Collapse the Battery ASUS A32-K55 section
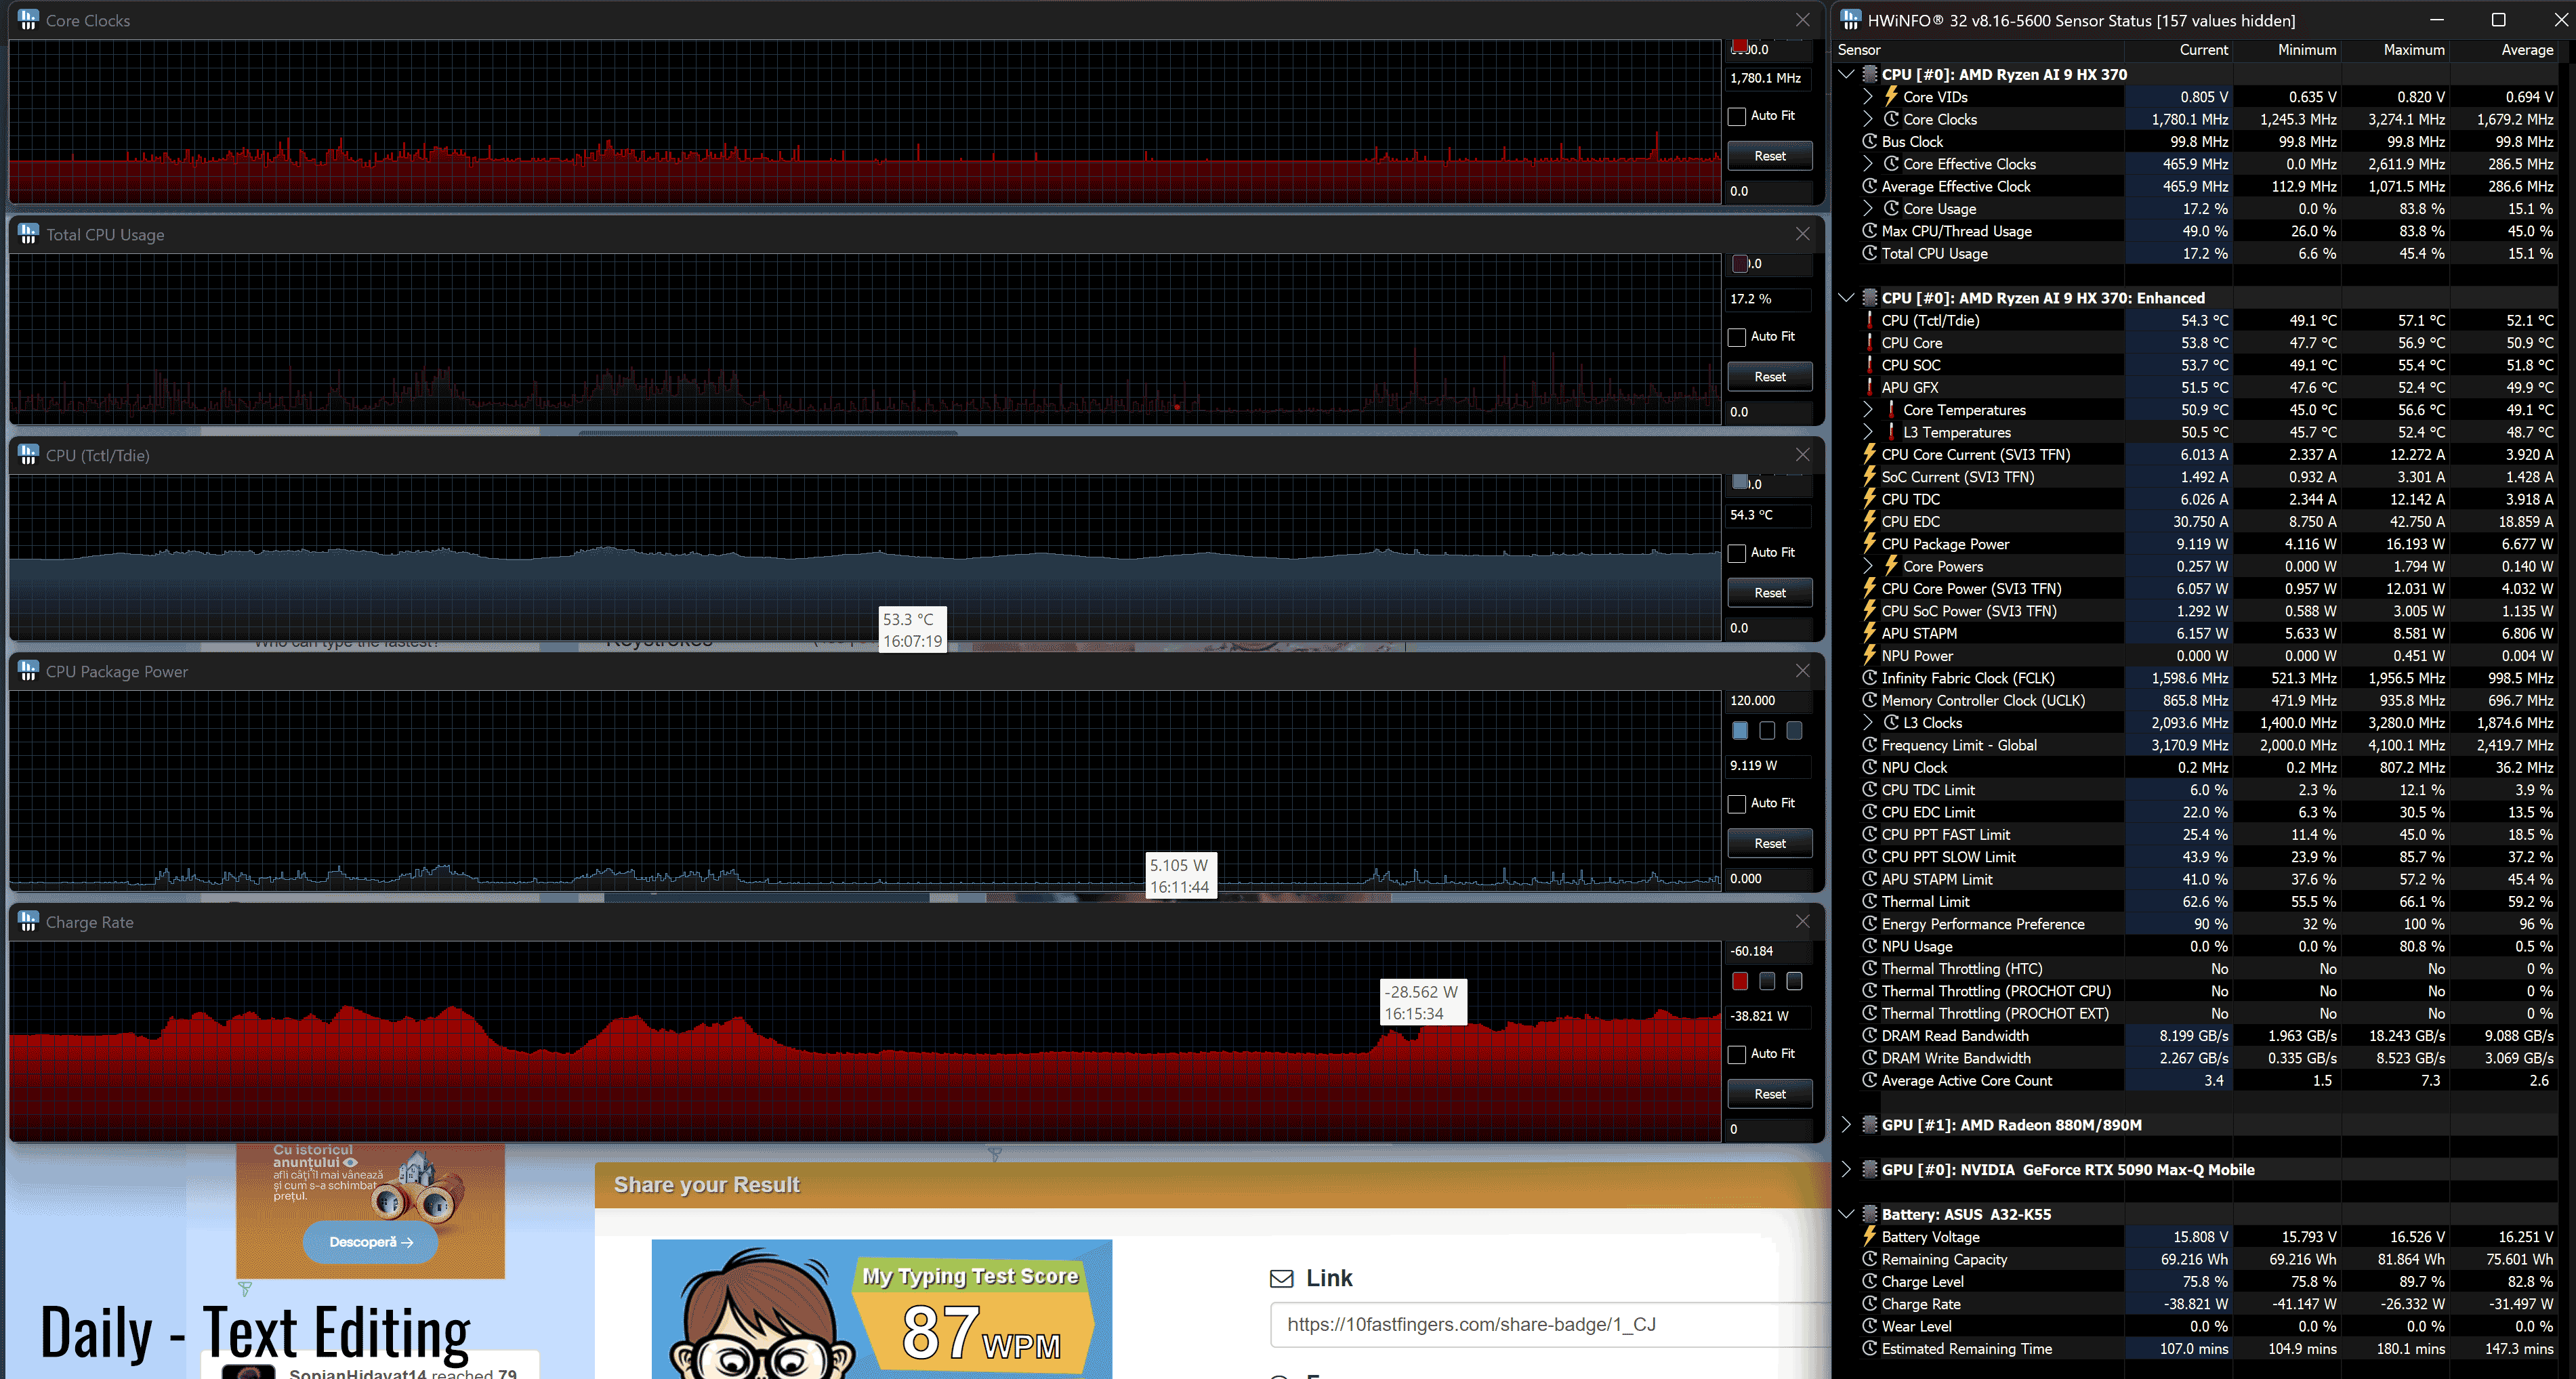The image size is (2576, 1379). (1846, 1214)
